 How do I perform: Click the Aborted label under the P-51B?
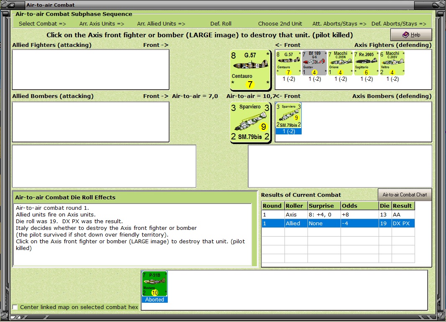[x=154, y=299]
